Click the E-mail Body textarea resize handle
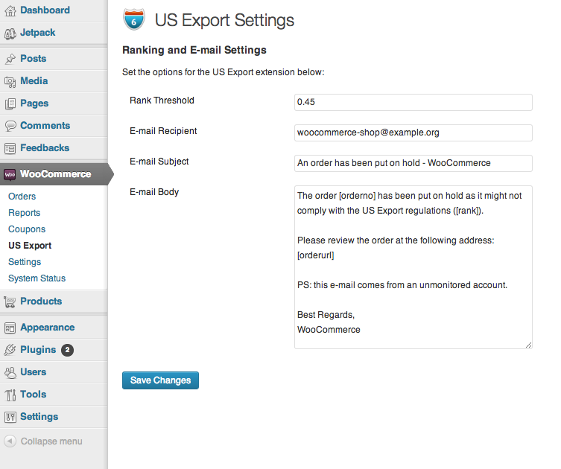Screen dimensions: 561x469 coord(529,345)
